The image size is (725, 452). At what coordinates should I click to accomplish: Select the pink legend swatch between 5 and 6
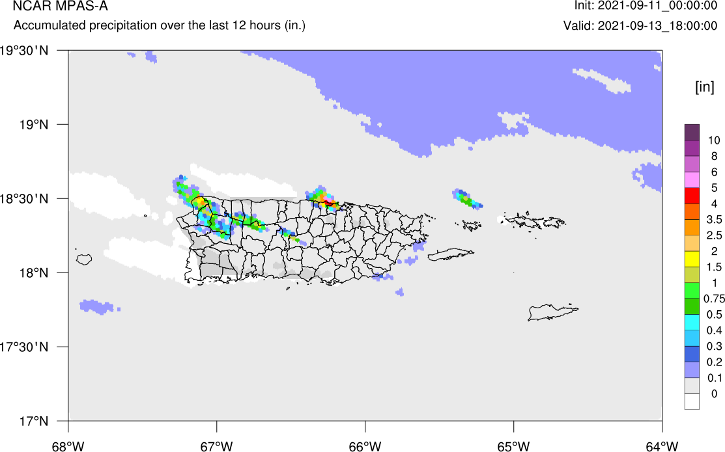click(x=692, y=179)
